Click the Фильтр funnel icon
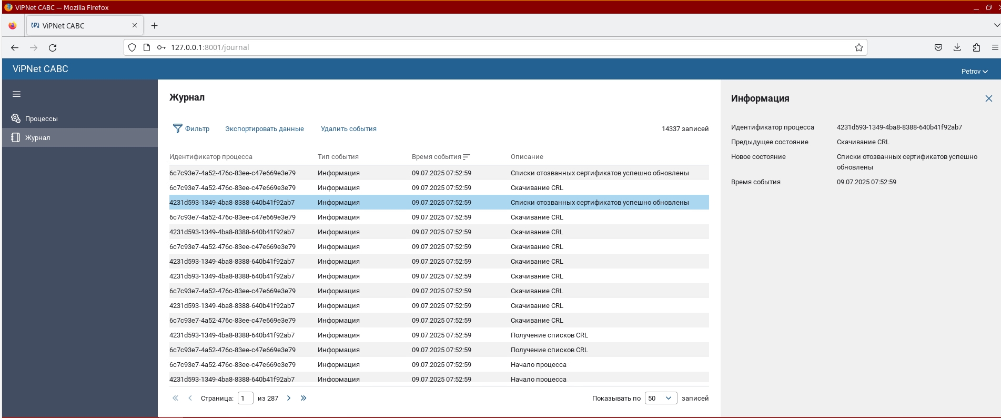Viewport: 1001px width, 418px height. [178, 128]
